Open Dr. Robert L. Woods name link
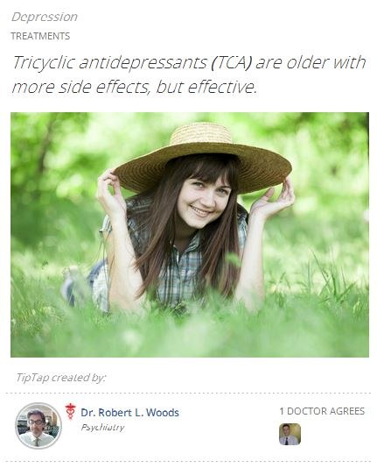 point(129,413)
